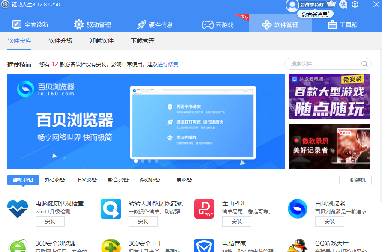This screenshot has width=382, height=252.
Task: Open 360安全卫士 title text
Action: click(x=146, y=243)
